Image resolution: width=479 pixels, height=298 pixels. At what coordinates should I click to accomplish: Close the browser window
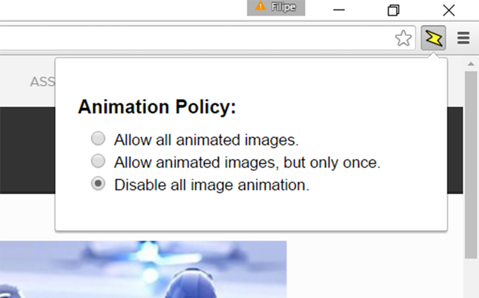coord(449,10)
